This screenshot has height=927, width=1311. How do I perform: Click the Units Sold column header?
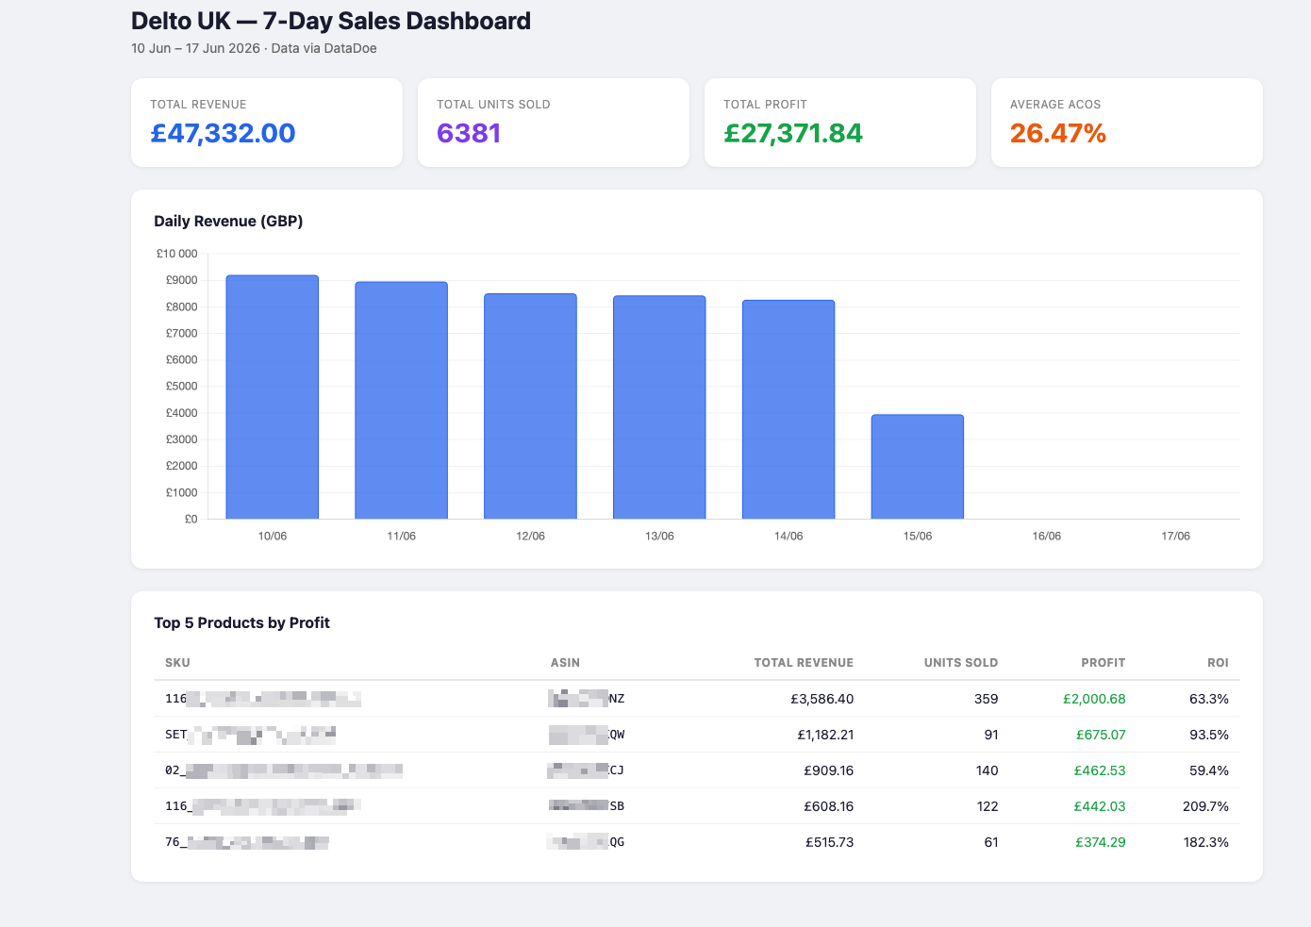[961, 663]
